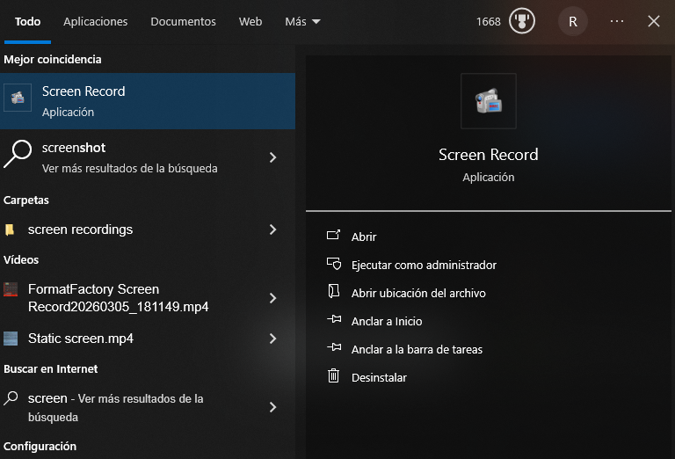Screen dimensions: 675x459
Task: Click the 1668 rewards points counter
Action: pos(488,21)
